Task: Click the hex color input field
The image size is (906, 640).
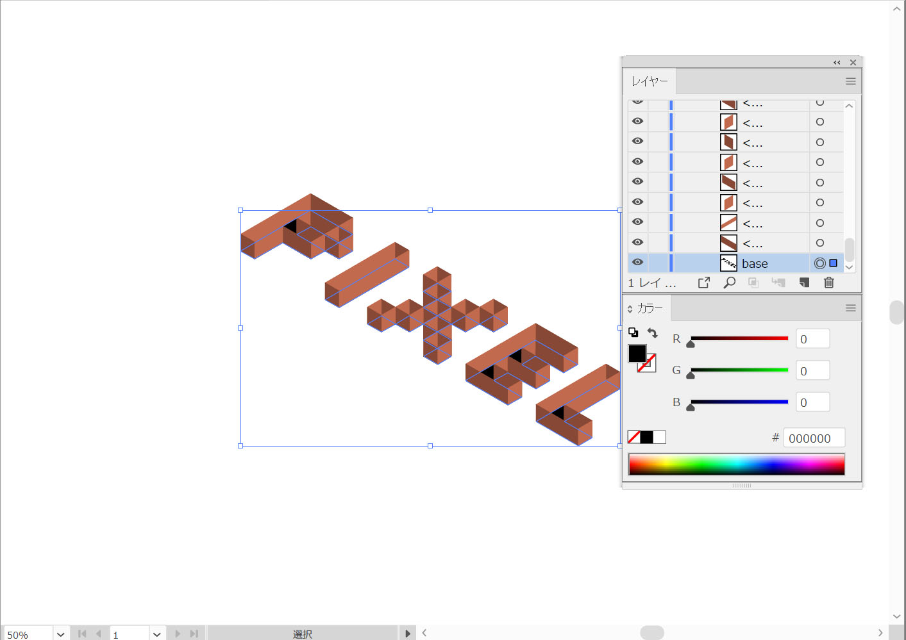Action: click(813, 438)
